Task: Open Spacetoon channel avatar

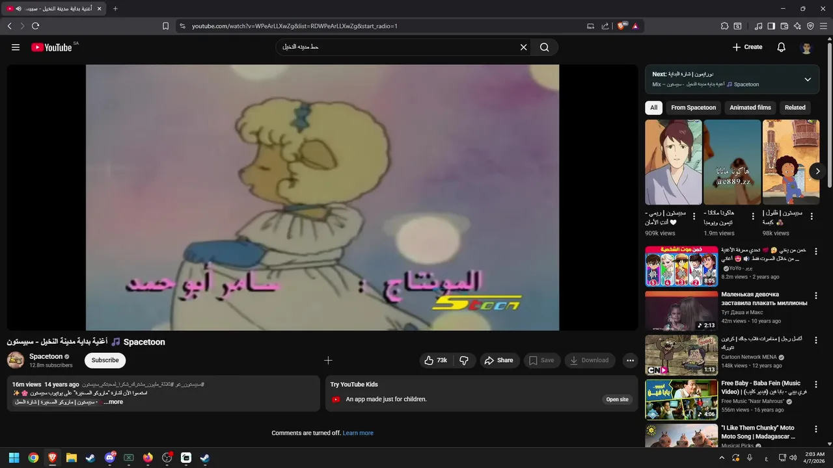Action: pos(16,360)
